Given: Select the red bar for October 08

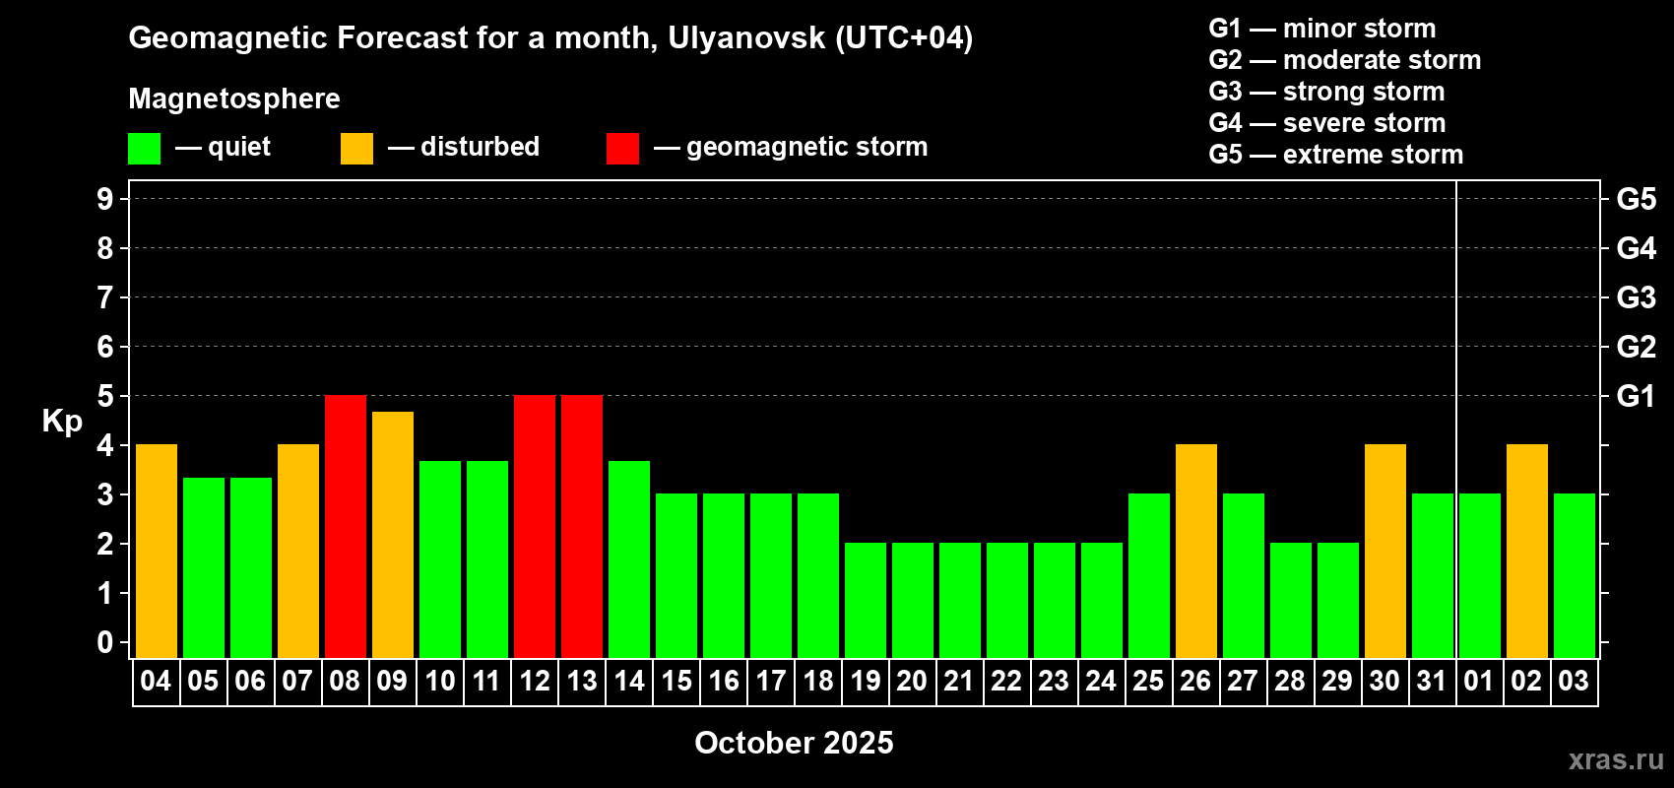Looking at the screenshot, I should point(346,527).
